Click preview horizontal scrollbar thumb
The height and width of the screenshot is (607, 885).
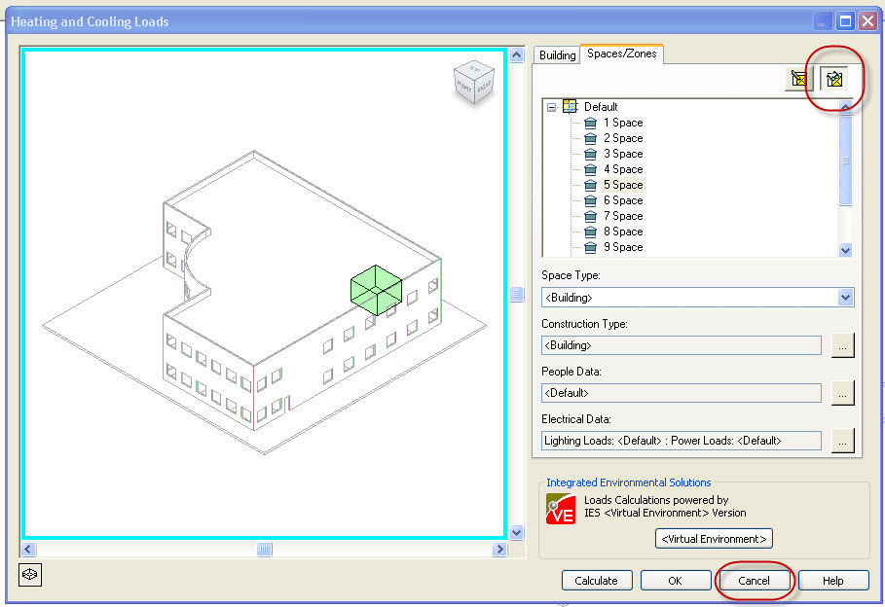point(264,549)
